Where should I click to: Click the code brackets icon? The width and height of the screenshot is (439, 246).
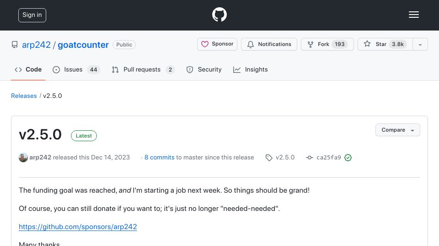(18, 69)
